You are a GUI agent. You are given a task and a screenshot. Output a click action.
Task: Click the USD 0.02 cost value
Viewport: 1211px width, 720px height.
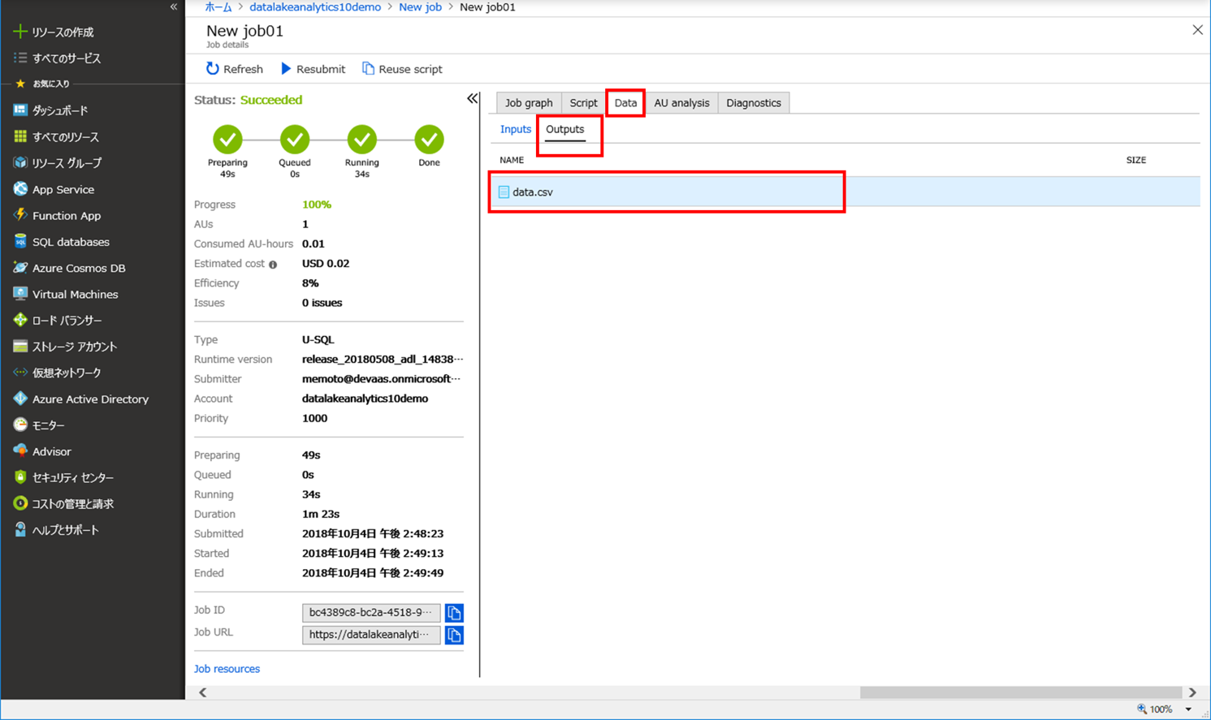pyautogui.click(x=326, y=264)
